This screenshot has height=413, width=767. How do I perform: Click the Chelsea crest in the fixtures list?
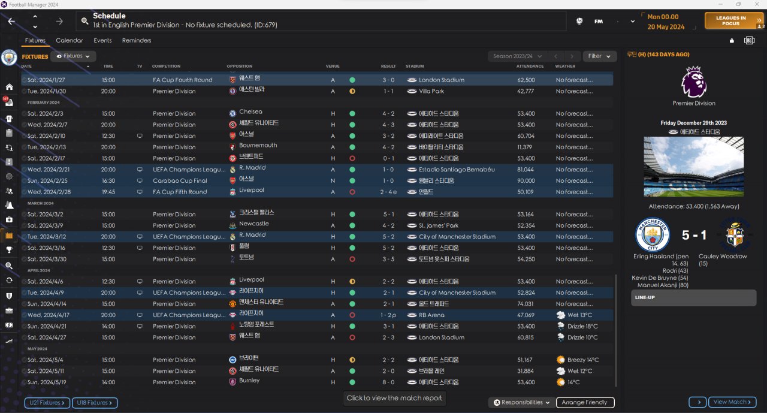click(232, 113)
